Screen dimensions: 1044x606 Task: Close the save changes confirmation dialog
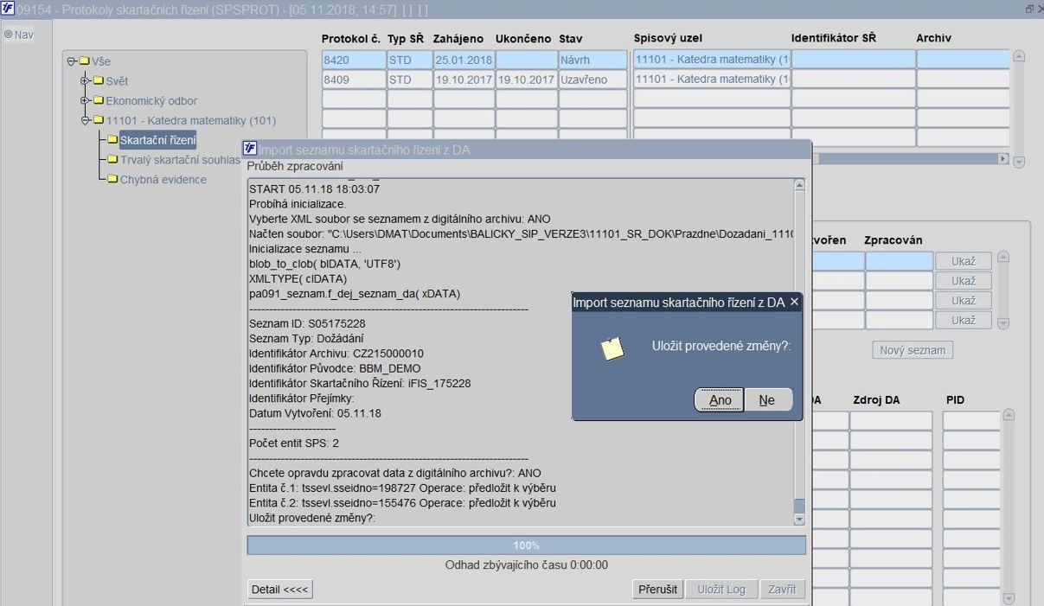coord(794,302)
